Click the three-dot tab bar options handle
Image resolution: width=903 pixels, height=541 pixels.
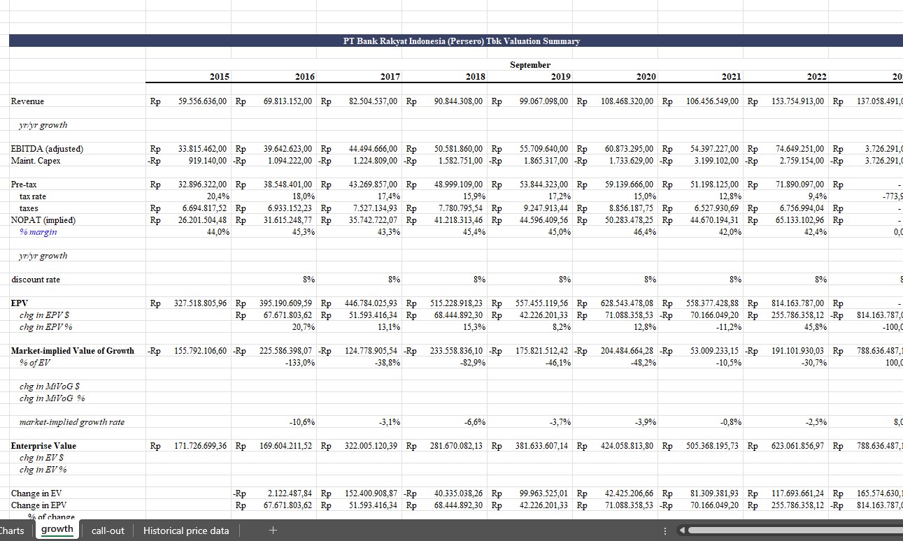pyautogui.click(x=665, y=531)
